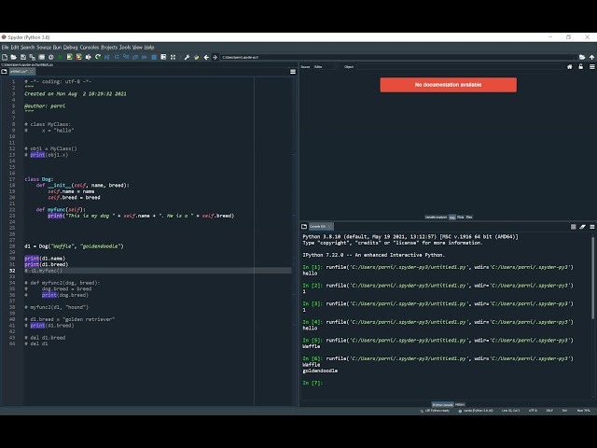Viewport: 597px width, 448px height.
Task: Click the IPython console bottom tab
Action: pos(442,404)
